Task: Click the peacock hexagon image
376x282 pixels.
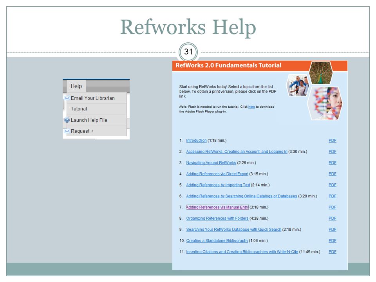Action: click(321, 73)
